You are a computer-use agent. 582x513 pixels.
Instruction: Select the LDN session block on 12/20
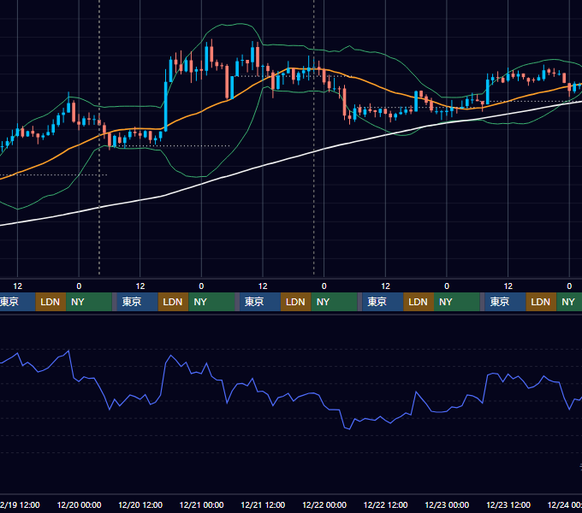pyautogui.click(x=174, y=302)
